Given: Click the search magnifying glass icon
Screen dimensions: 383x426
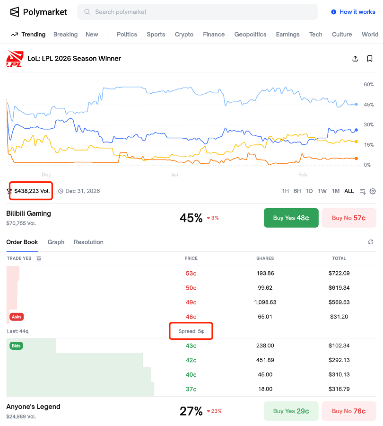Looking at the screenshot, I should tap(87, 11).
